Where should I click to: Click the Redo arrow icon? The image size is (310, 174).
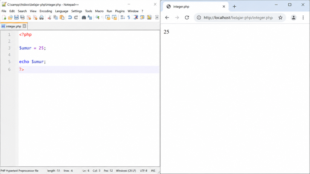tap(76, 18)
